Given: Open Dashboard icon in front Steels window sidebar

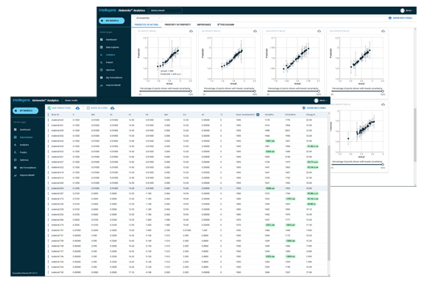Looking at the screenshot, I should (x=15, y=129).
